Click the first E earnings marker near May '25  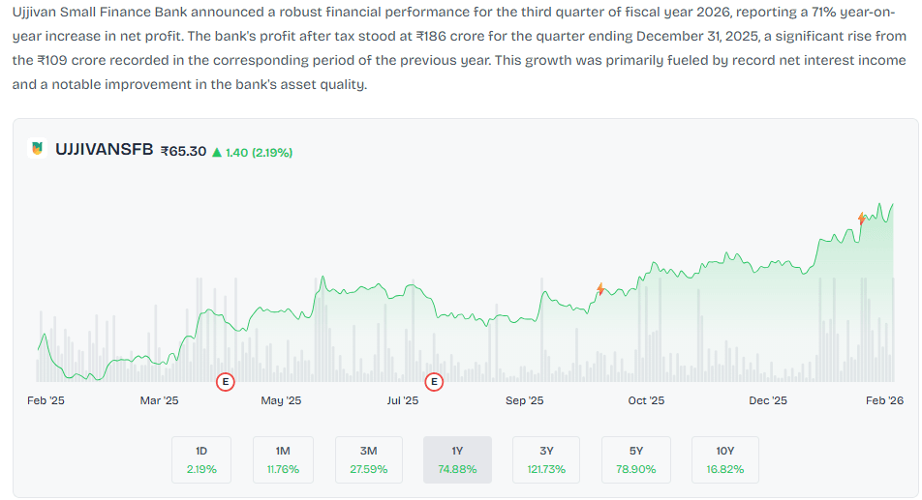point(226,382)
